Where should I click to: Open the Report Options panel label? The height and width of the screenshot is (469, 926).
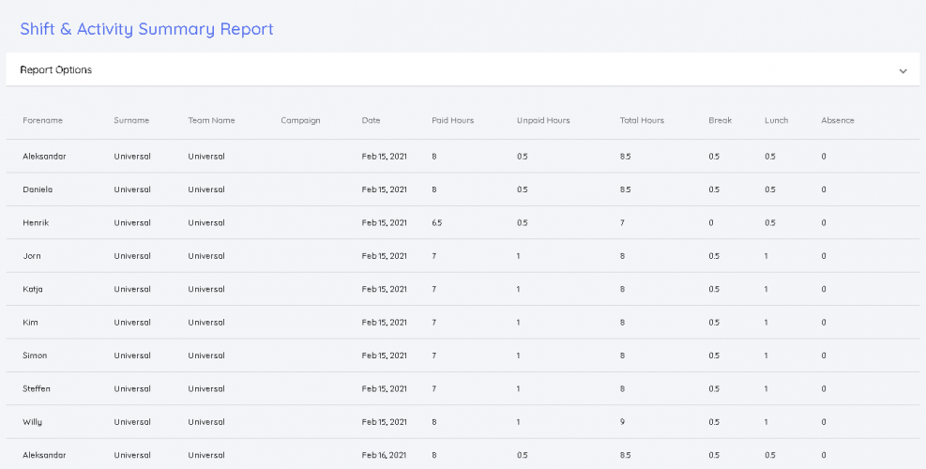click(x=56, y=70)
